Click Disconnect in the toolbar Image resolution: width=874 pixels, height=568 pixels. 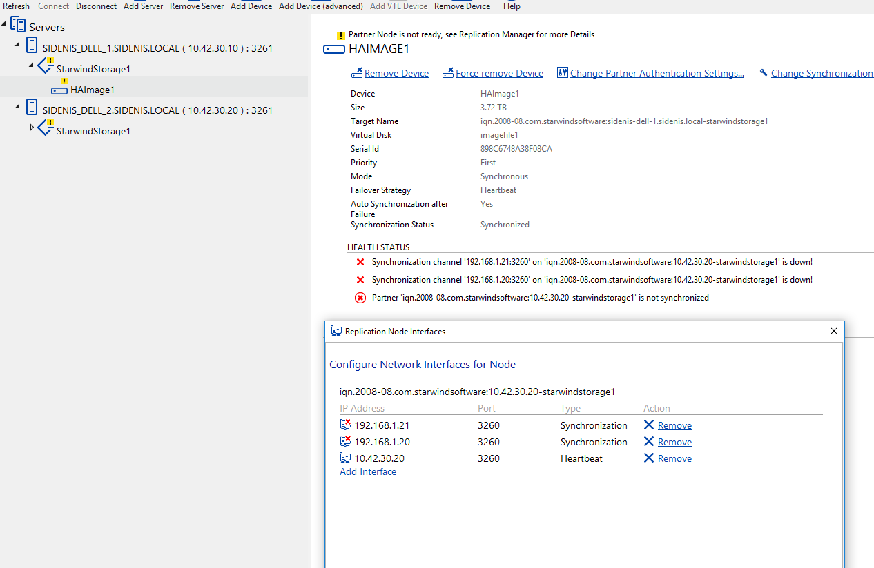click(96, 6)
